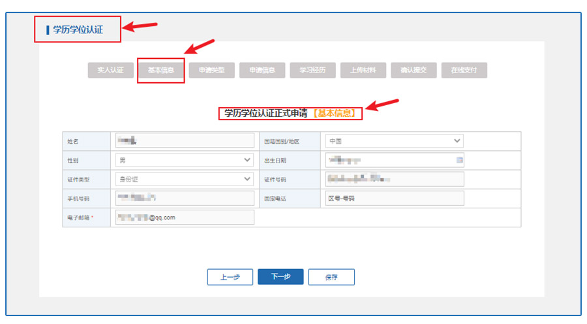The height and width of the screenshot is (324, 587).
Task: Click the 电子邮箱 input field
Action: pyautogui.click(x=185, y=218)
